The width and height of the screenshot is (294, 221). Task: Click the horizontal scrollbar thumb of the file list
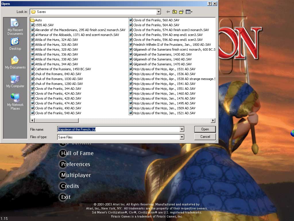click(57, 121)
